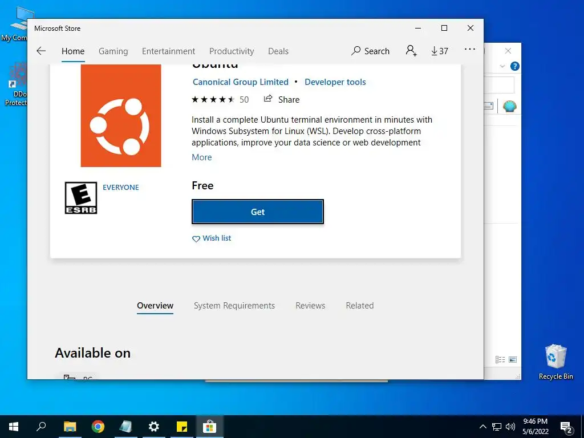This screenshot has height=438, width=584.
Task: Switch to Gaming tab
Action: pos(113,51)
